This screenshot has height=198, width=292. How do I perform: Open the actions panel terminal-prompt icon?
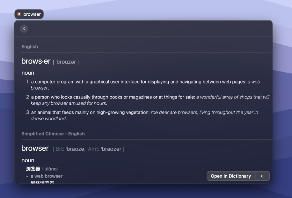263,176
